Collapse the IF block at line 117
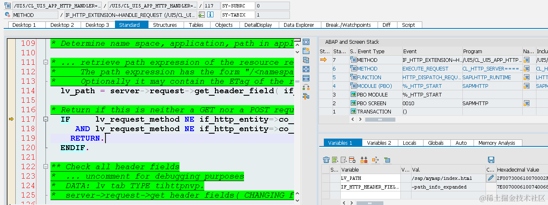 [45, 119]
